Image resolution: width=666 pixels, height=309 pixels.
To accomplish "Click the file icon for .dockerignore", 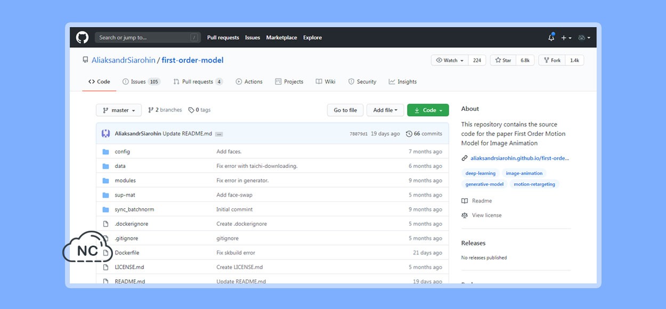I will tap(105, 224).
